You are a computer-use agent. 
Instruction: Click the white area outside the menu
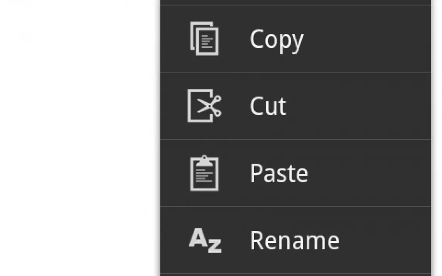[79, 138]
